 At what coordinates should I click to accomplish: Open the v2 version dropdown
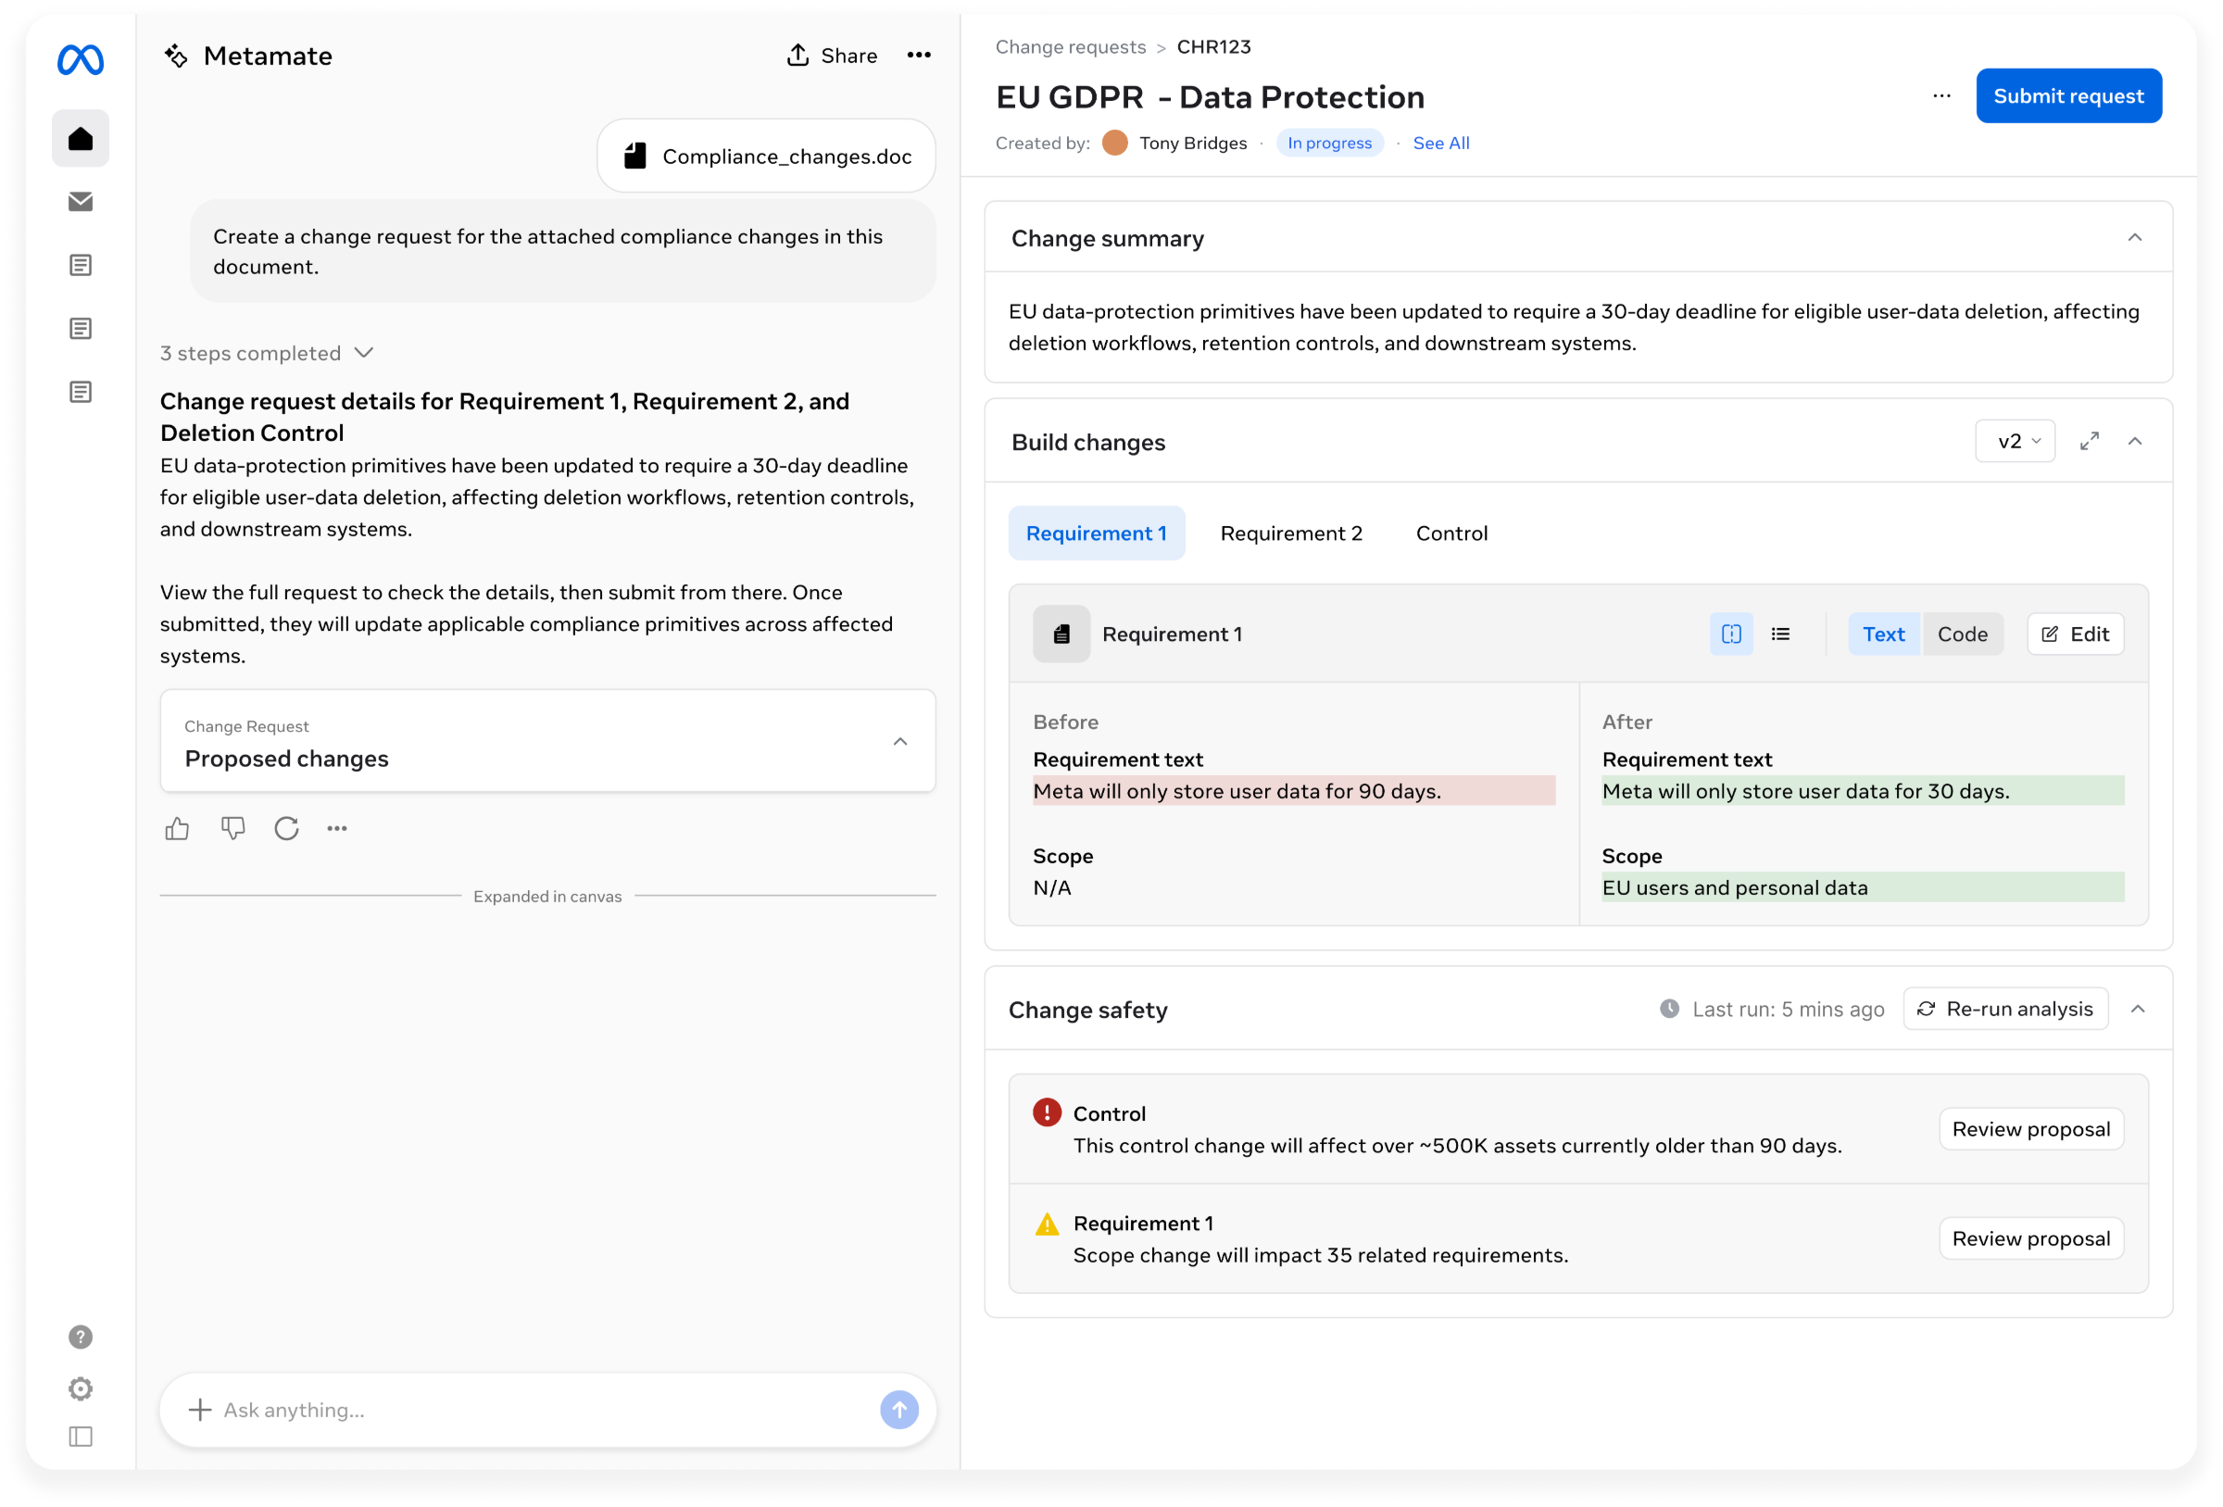[2015, 441]
